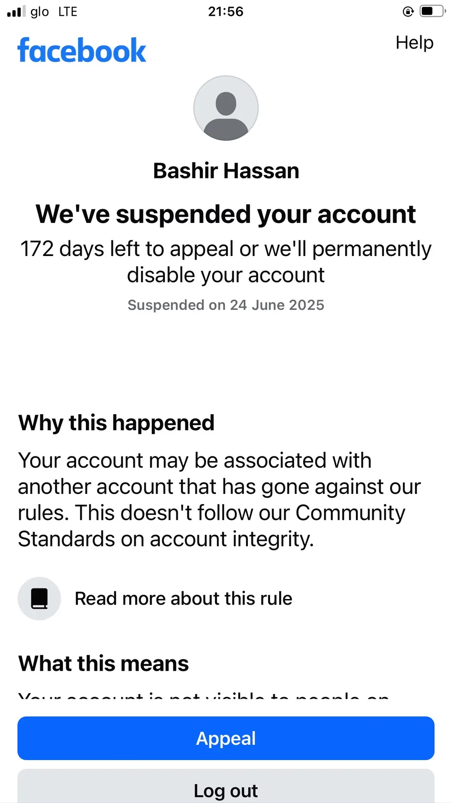Viewport: 452px width, 803px height.
Task: Tap the Suspended on 24 June 2025 text
Action: coord(226,305)
